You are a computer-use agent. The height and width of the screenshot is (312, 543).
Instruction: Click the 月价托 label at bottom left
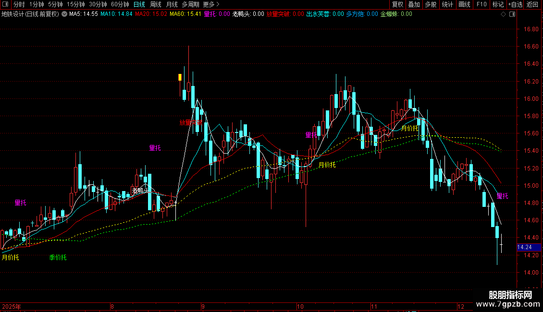(x=11, y=257)
